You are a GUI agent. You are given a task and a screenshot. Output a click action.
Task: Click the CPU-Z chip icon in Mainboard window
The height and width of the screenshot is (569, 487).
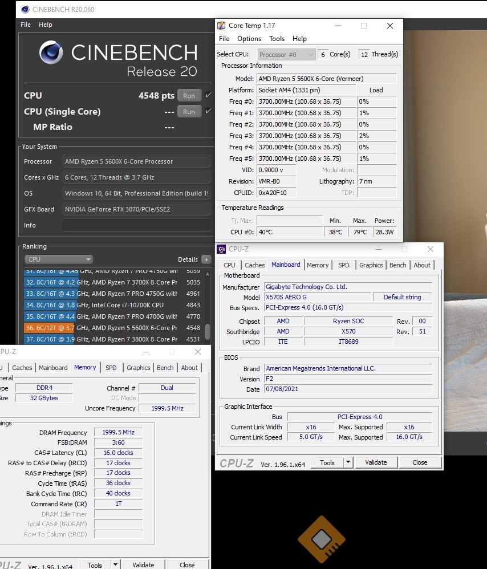point(221,249)
